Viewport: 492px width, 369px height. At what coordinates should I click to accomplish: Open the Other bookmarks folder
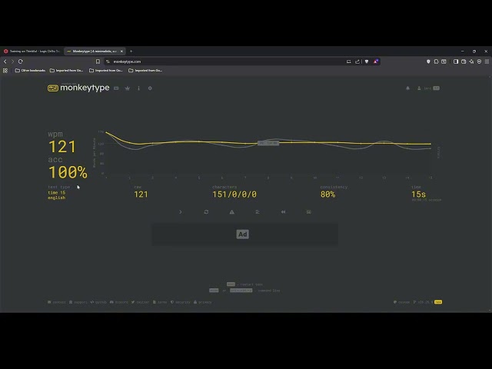[x=30, y=71]
